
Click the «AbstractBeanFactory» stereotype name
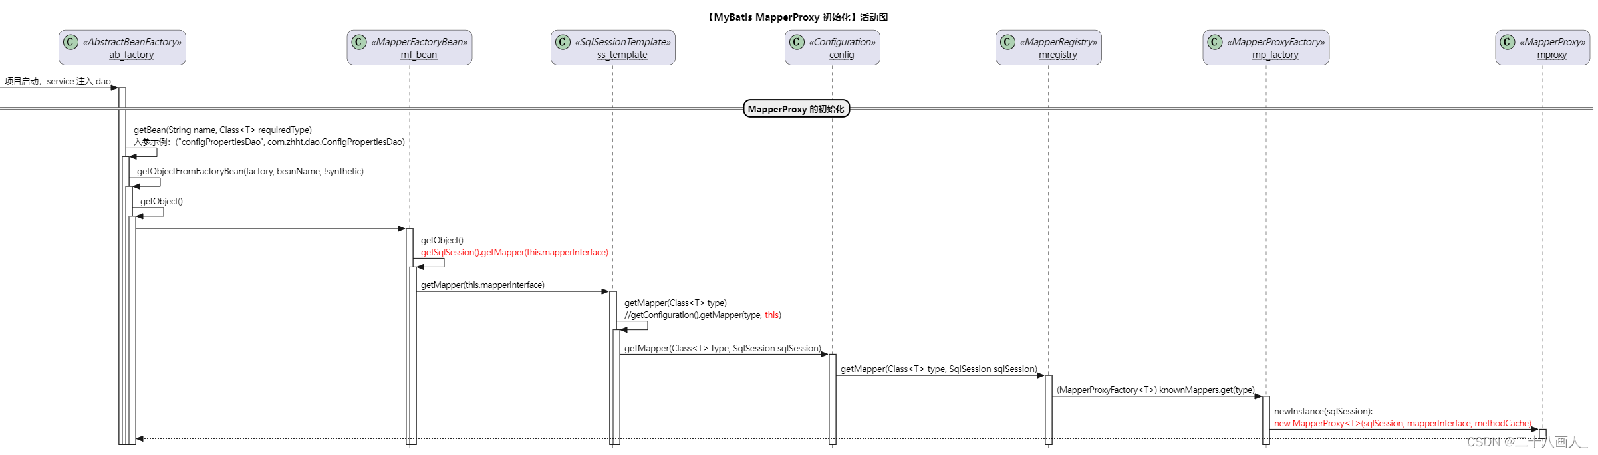tap(132, 41)
